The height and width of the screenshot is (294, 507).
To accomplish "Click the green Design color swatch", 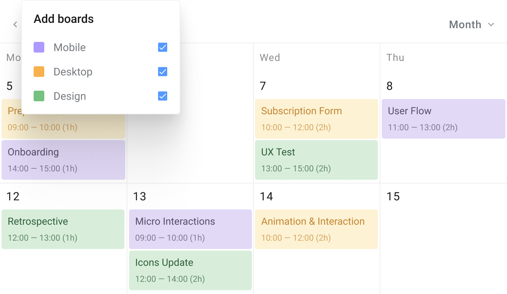I will pyautogui.click(x=39, y=96).
